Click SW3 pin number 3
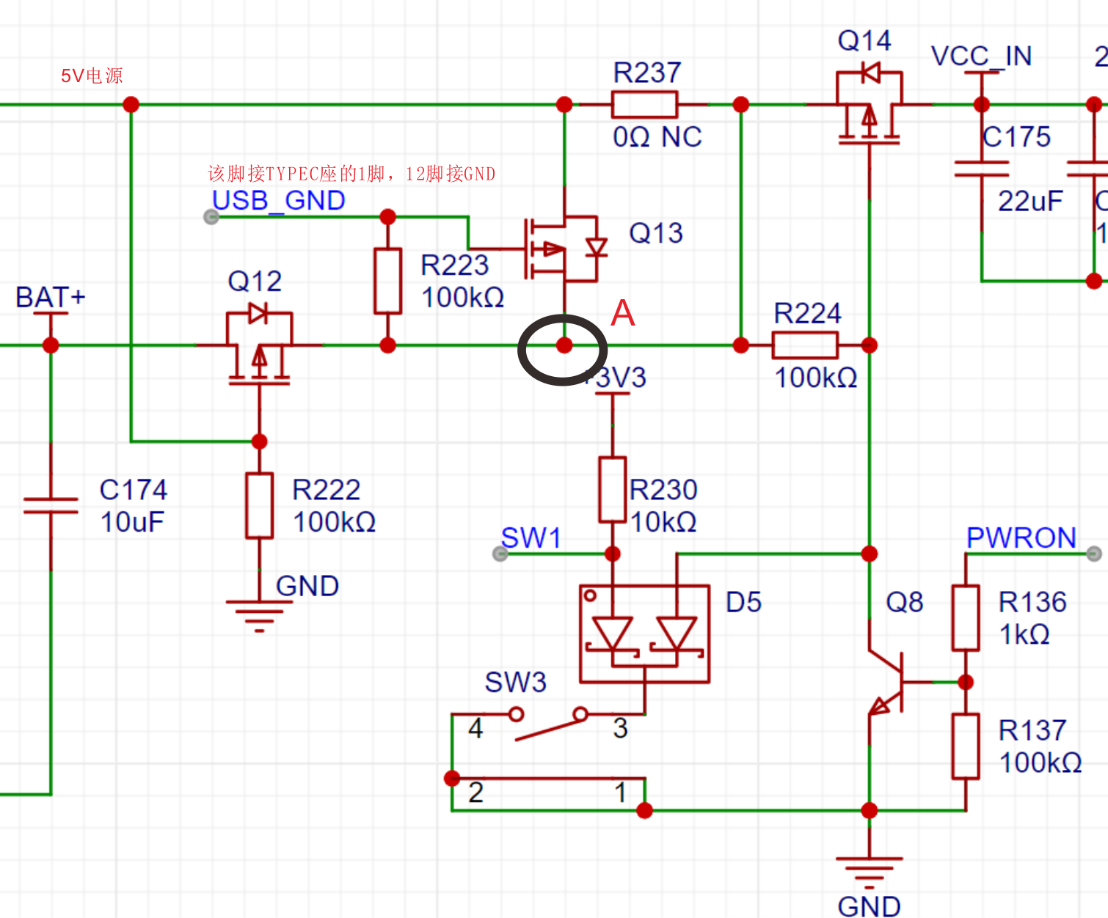The image size is (1108, 918). click(621, 729)
